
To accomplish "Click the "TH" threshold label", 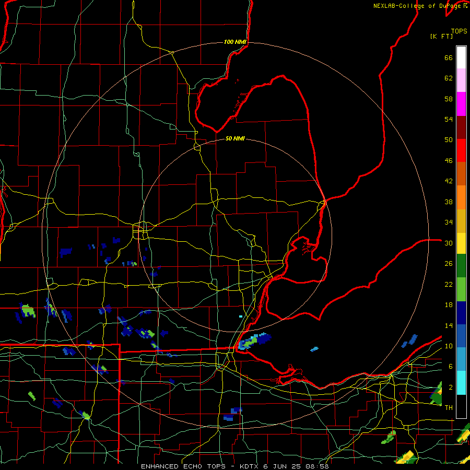I will [x=449, y=408].
